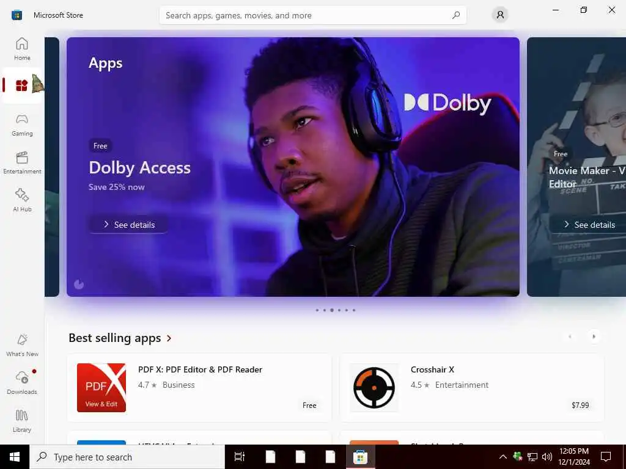Click the Crosshair X app thumbnail
Viewport: 626px width, 469px height.
click(x=374, y=388)
